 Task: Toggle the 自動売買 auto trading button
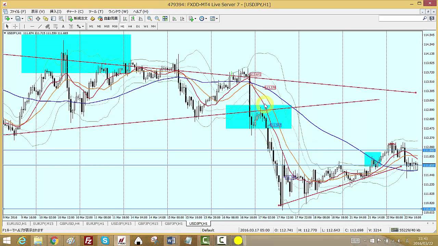coord(108,18)
